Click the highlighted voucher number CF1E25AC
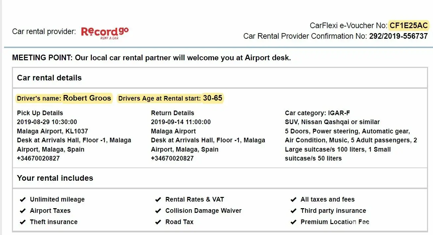This screenshot has width=433, height=235. coord(409,25)
